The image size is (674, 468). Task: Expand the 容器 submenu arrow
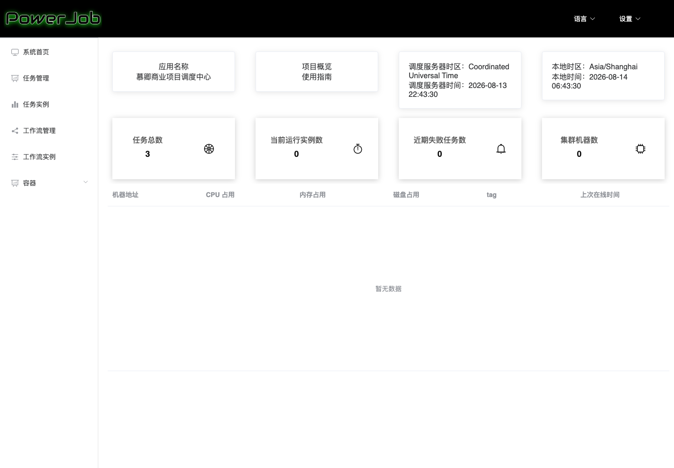86,182
